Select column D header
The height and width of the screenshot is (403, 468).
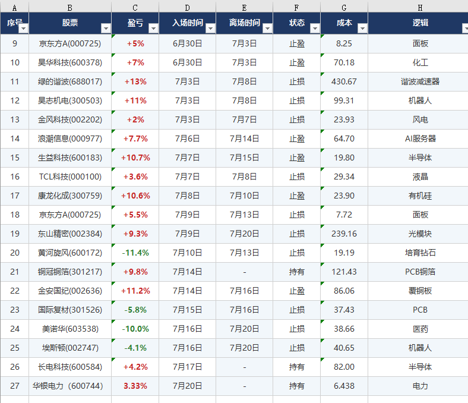(188, 8)
